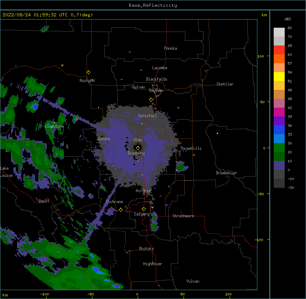Viewport: 306px width, 299px height.
Task: Click the Innisfail city label
Action: pyautogui.click(x=147, y=116)
